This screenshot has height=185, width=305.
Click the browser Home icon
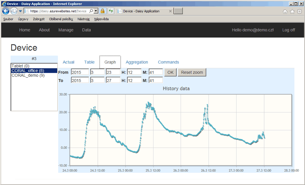[285, 12]
